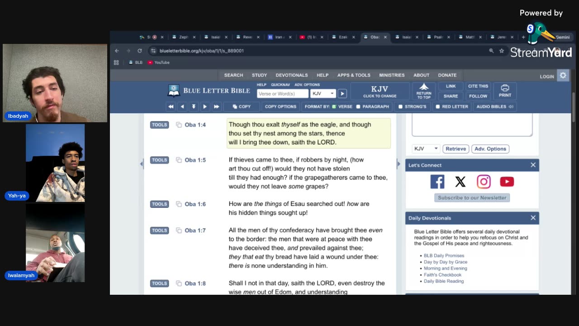Open Tools for Oba 1:4
This screenshot has height=326, width=579.
[159, 125]
